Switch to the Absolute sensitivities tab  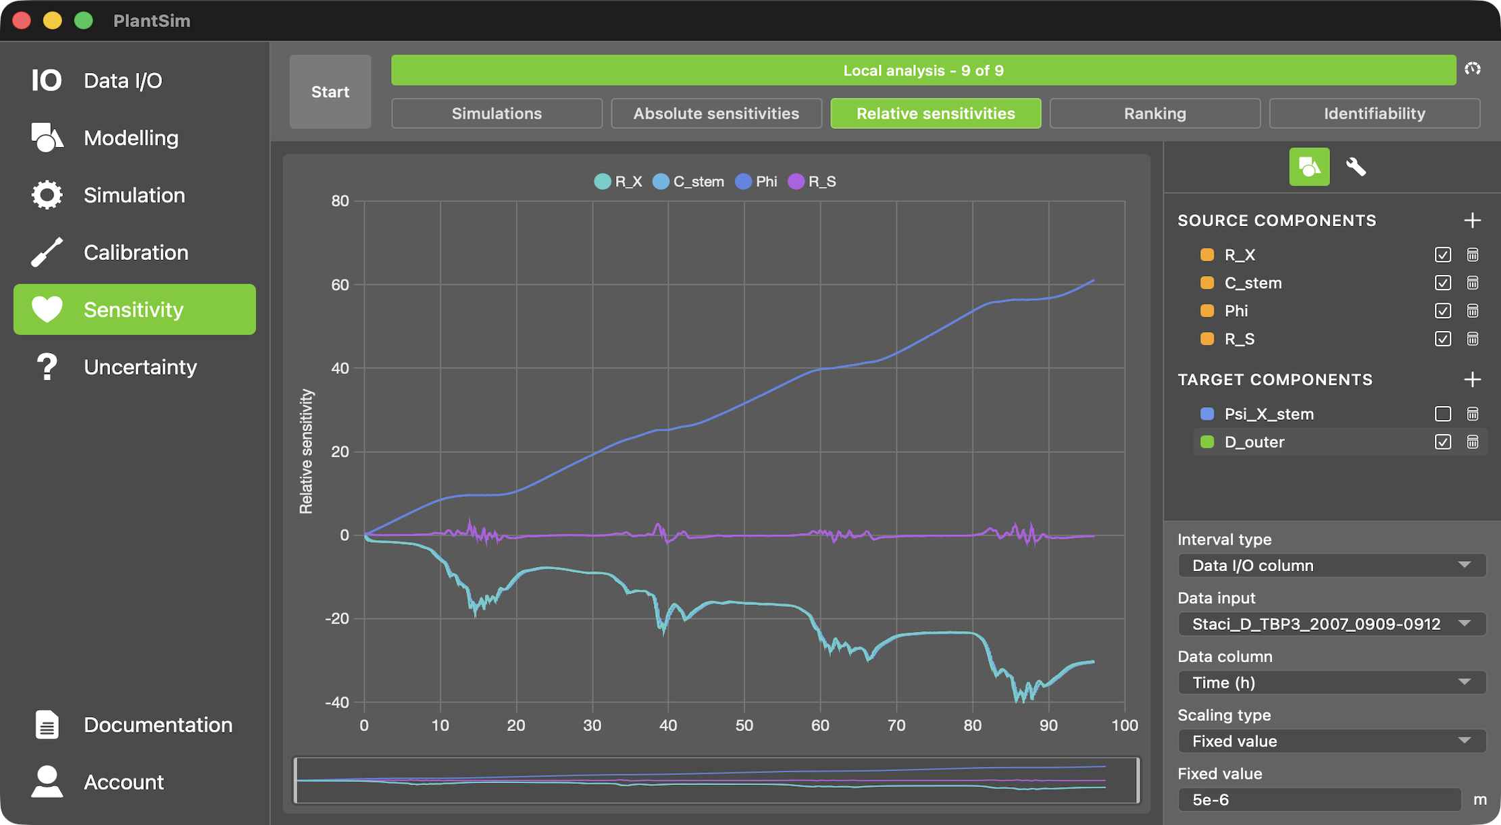click(716, 113)
